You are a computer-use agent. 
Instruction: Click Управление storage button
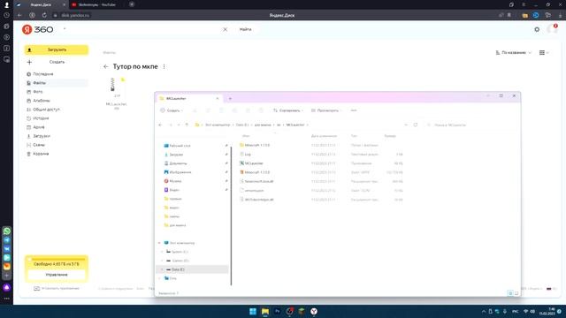[x=57, y=275]
